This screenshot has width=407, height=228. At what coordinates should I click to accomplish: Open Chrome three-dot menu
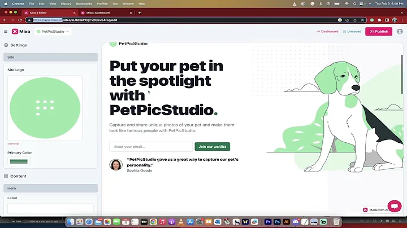click(x=402, y=20)
